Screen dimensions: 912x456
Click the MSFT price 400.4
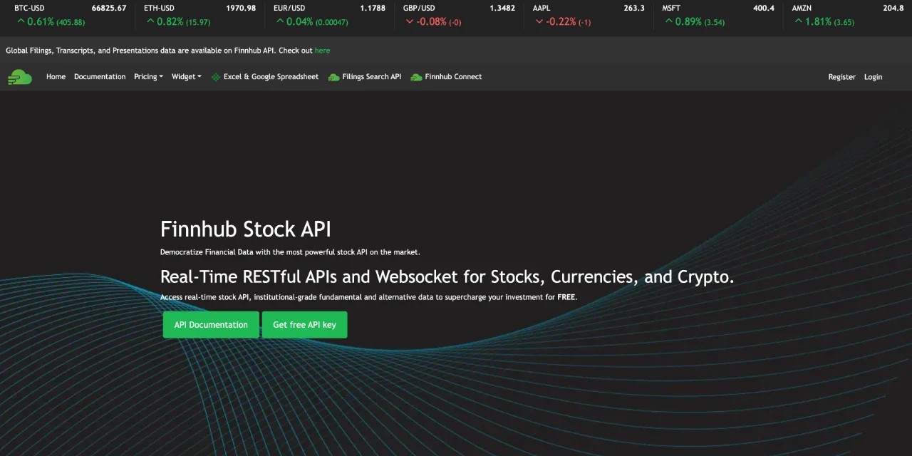[764, 9]
